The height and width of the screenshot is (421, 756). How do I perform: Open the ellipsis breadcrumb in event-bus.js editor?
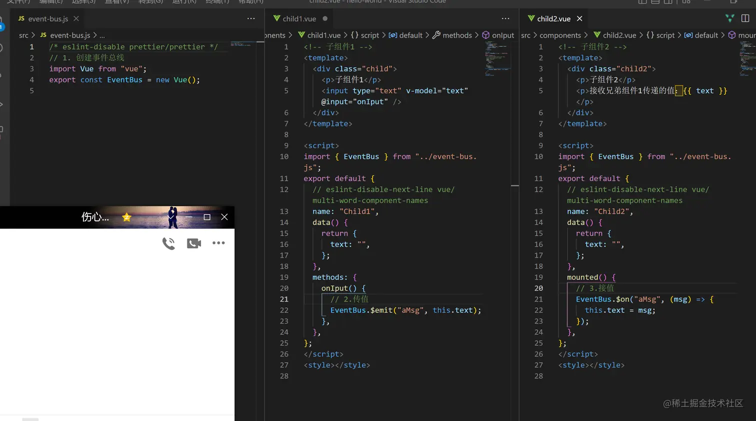pos(102,35)
